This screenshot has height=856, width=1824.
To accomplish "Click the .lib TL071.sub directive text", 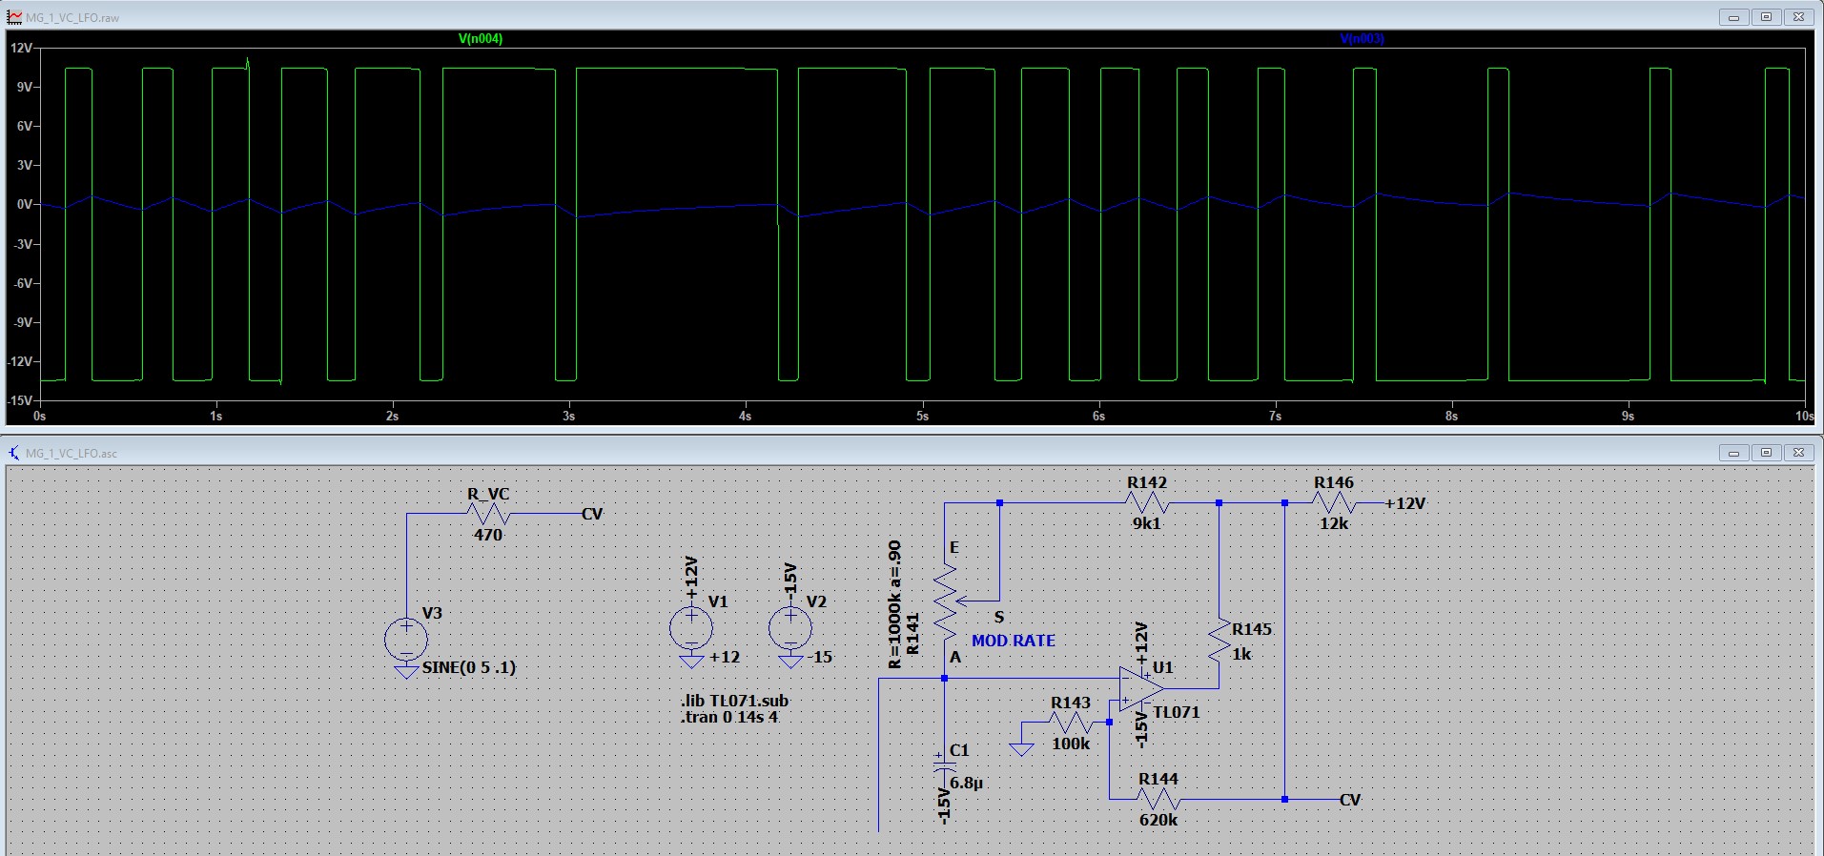I will pyautogui.click(x=735, y=701).
